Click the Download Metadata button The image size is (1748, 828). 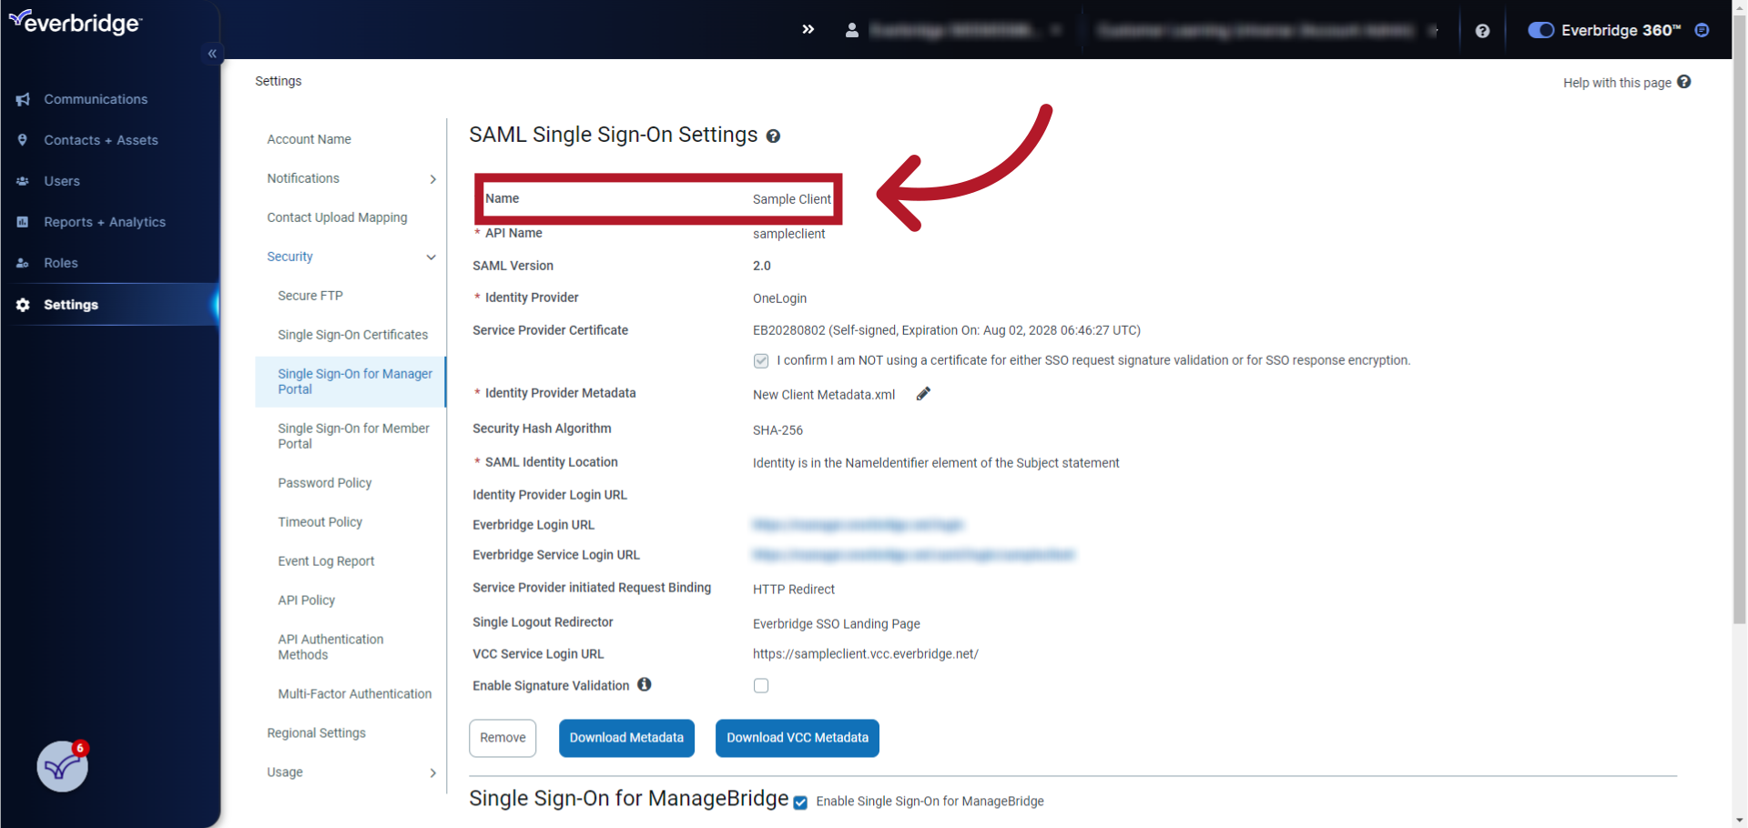click(626, 738)
